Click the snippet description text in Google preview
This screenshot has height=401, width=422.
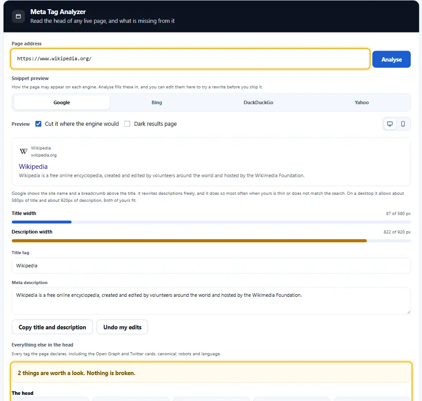161,175
